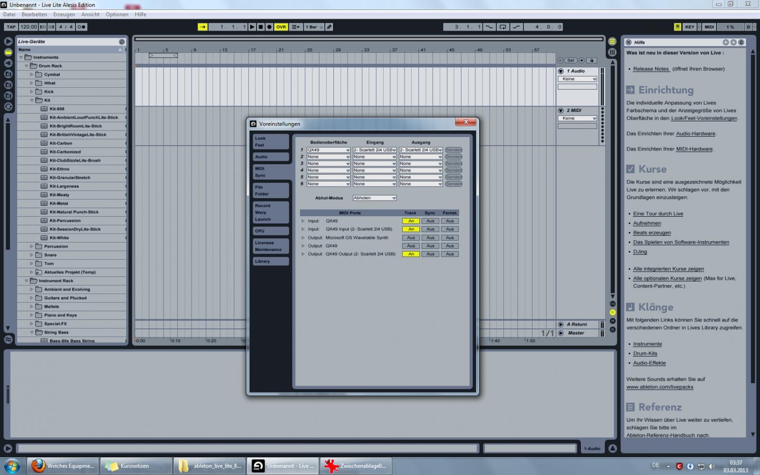Open the Abhol-Modus dropdown
Screen dimensions: 760x475
coord(375,198)
